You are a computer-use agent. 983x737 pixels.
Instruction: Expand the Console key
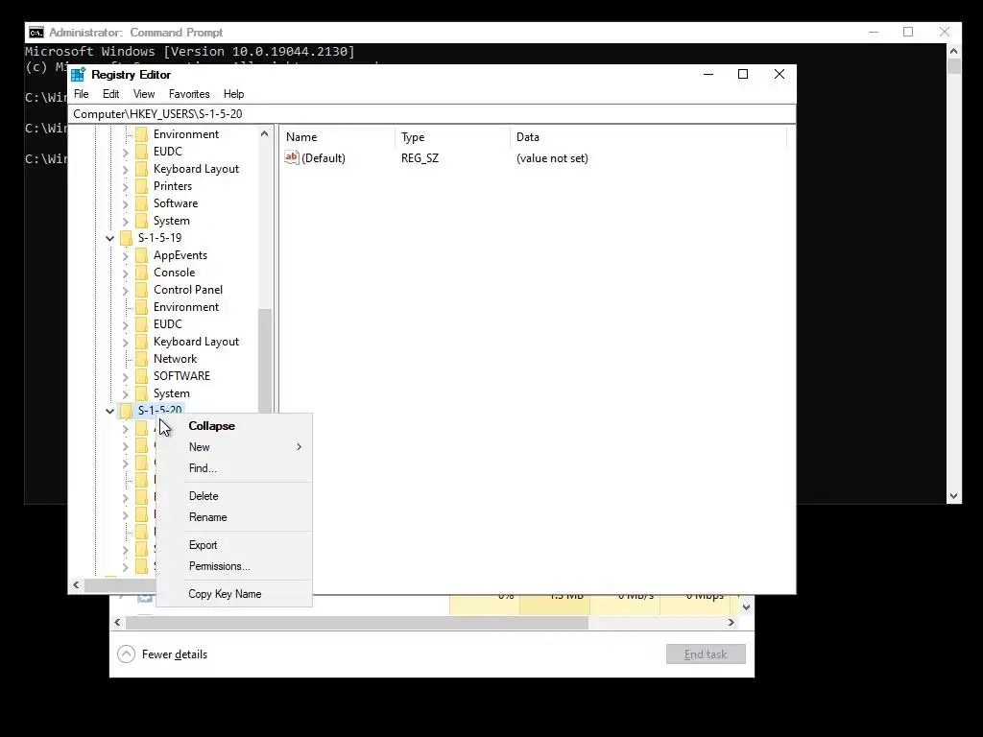(x=126, y=273)
